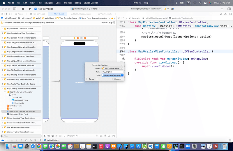Screen dimensions: 233x151
Task: Expand Map Route View Controller Scene
Action: pyautogui.click(x=3, y=84)
